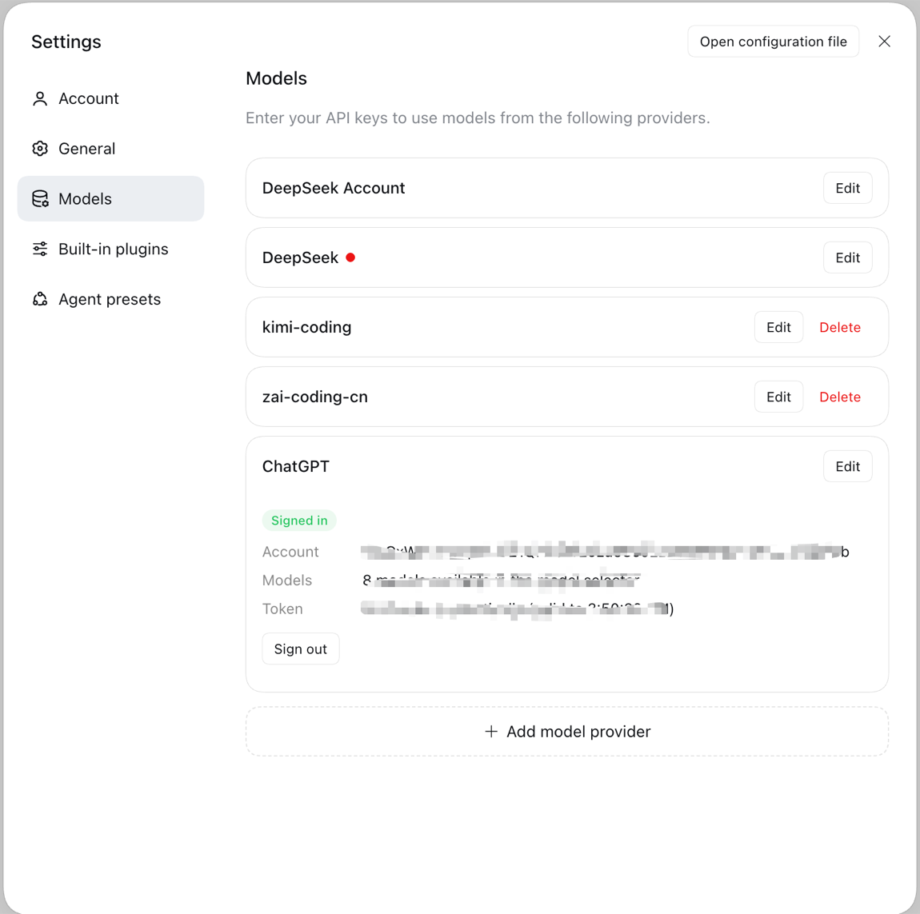Viewport: 920px width, 914px height.
Task: Edit the DeepSeek provider
Action: pos(847,257)
